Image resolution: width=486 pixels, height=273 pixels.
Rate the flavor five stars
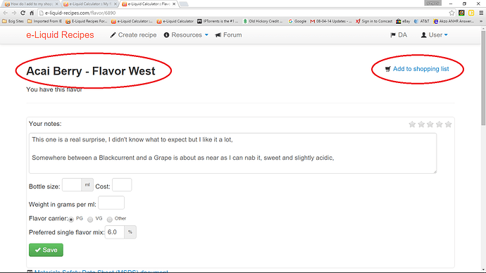point(448,125)
